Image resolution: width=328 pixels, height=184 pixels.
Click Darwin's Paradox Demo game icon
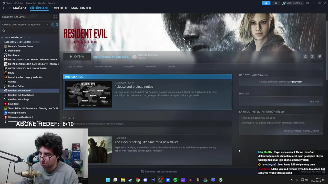pyautogui.click(x=6, y=46)
